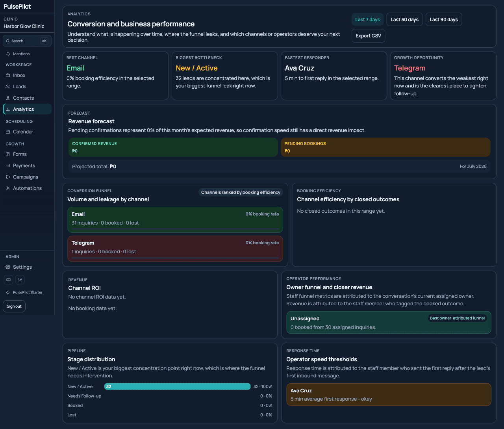Sign out of the account

click(x=14, y=306)
